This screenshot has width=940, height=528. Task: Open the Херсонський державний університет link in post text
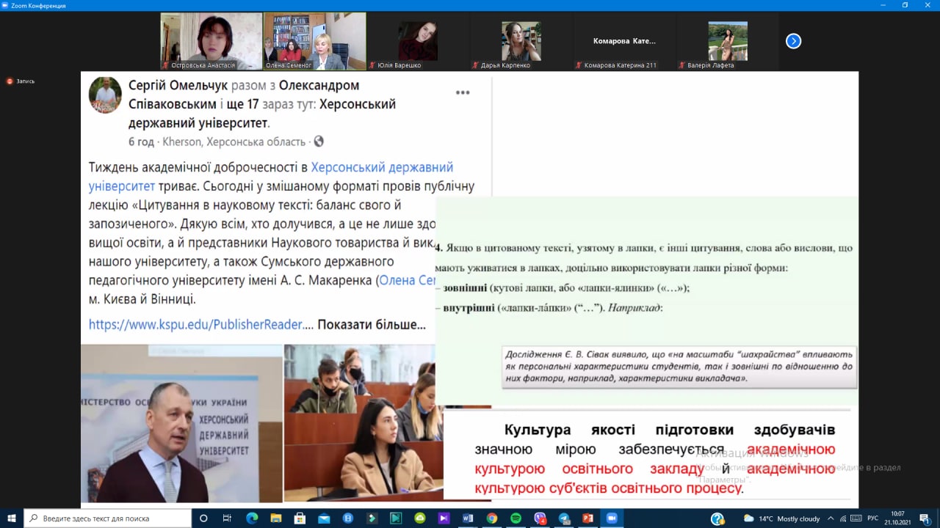tap(382, 167)
